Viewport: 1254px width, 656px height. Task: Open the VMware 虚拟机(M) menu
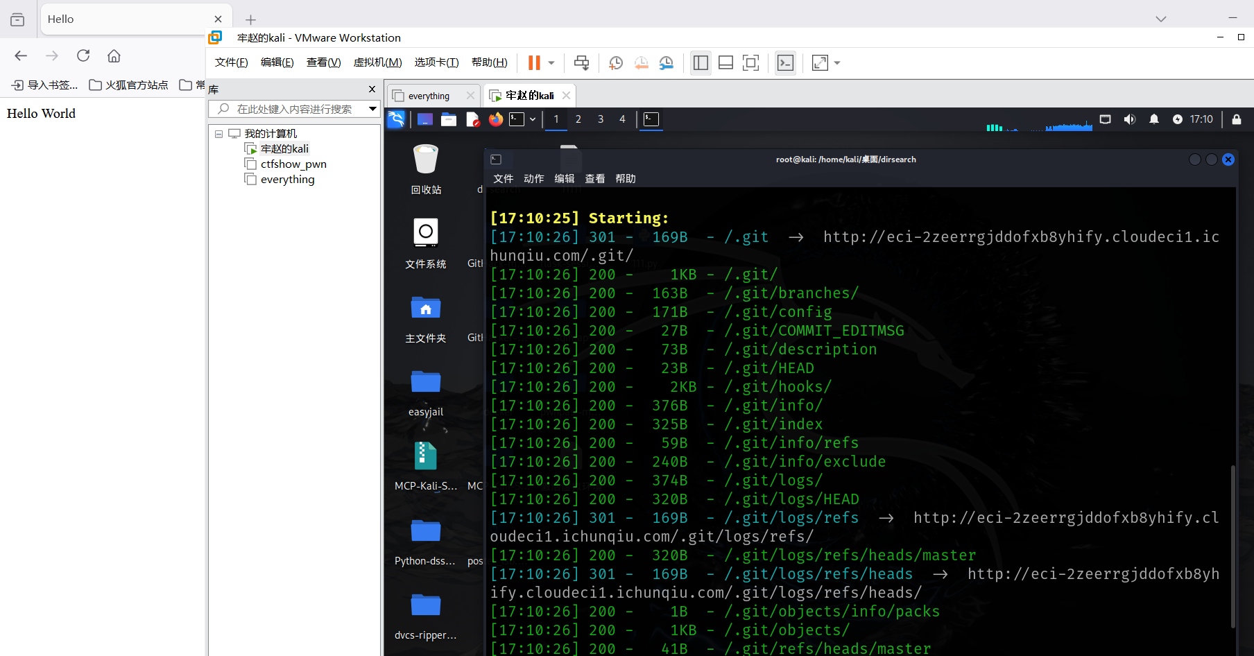click(x=377, y=62)
